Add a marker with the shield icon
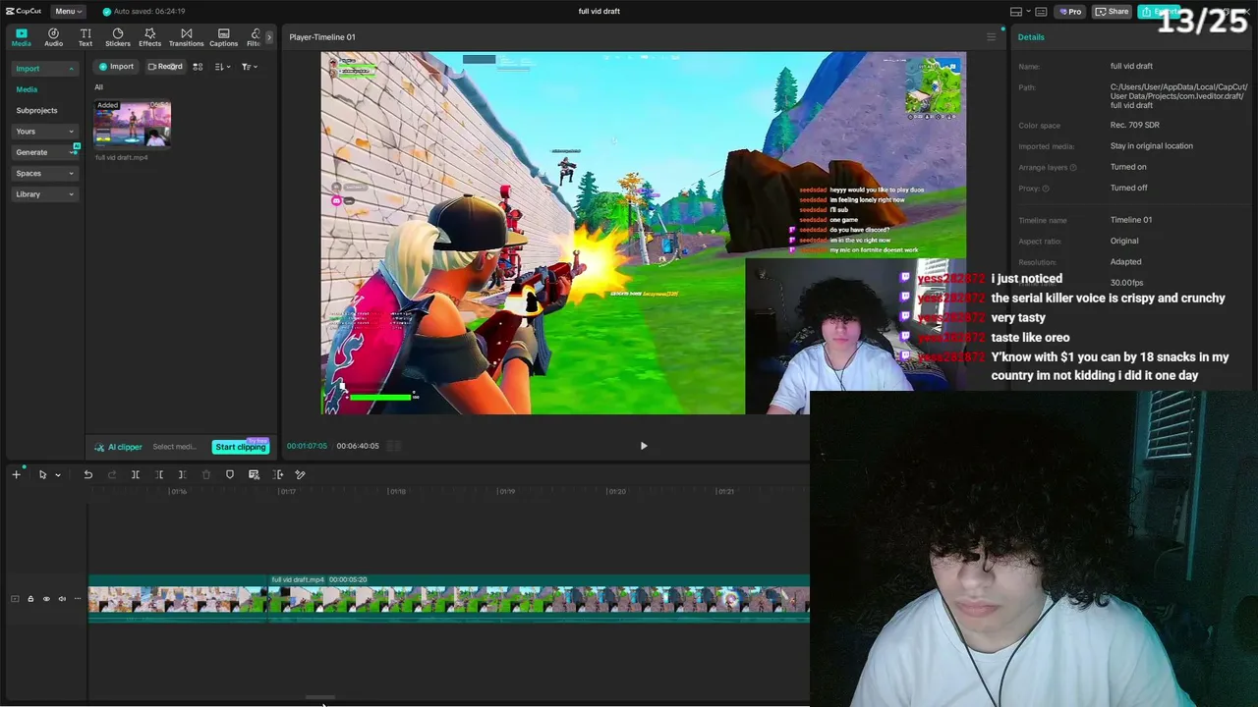 tap(230, 474)
